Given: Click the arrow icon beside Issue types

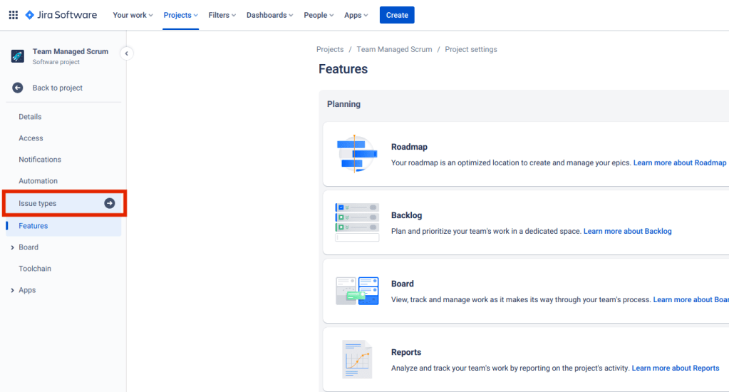Looking at the screenshot, I should [109, 203].
